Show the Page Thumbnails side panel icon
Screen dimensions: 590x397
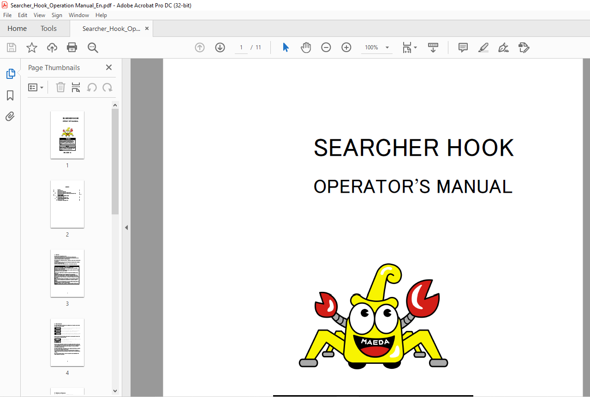click(x=10, y=74)
